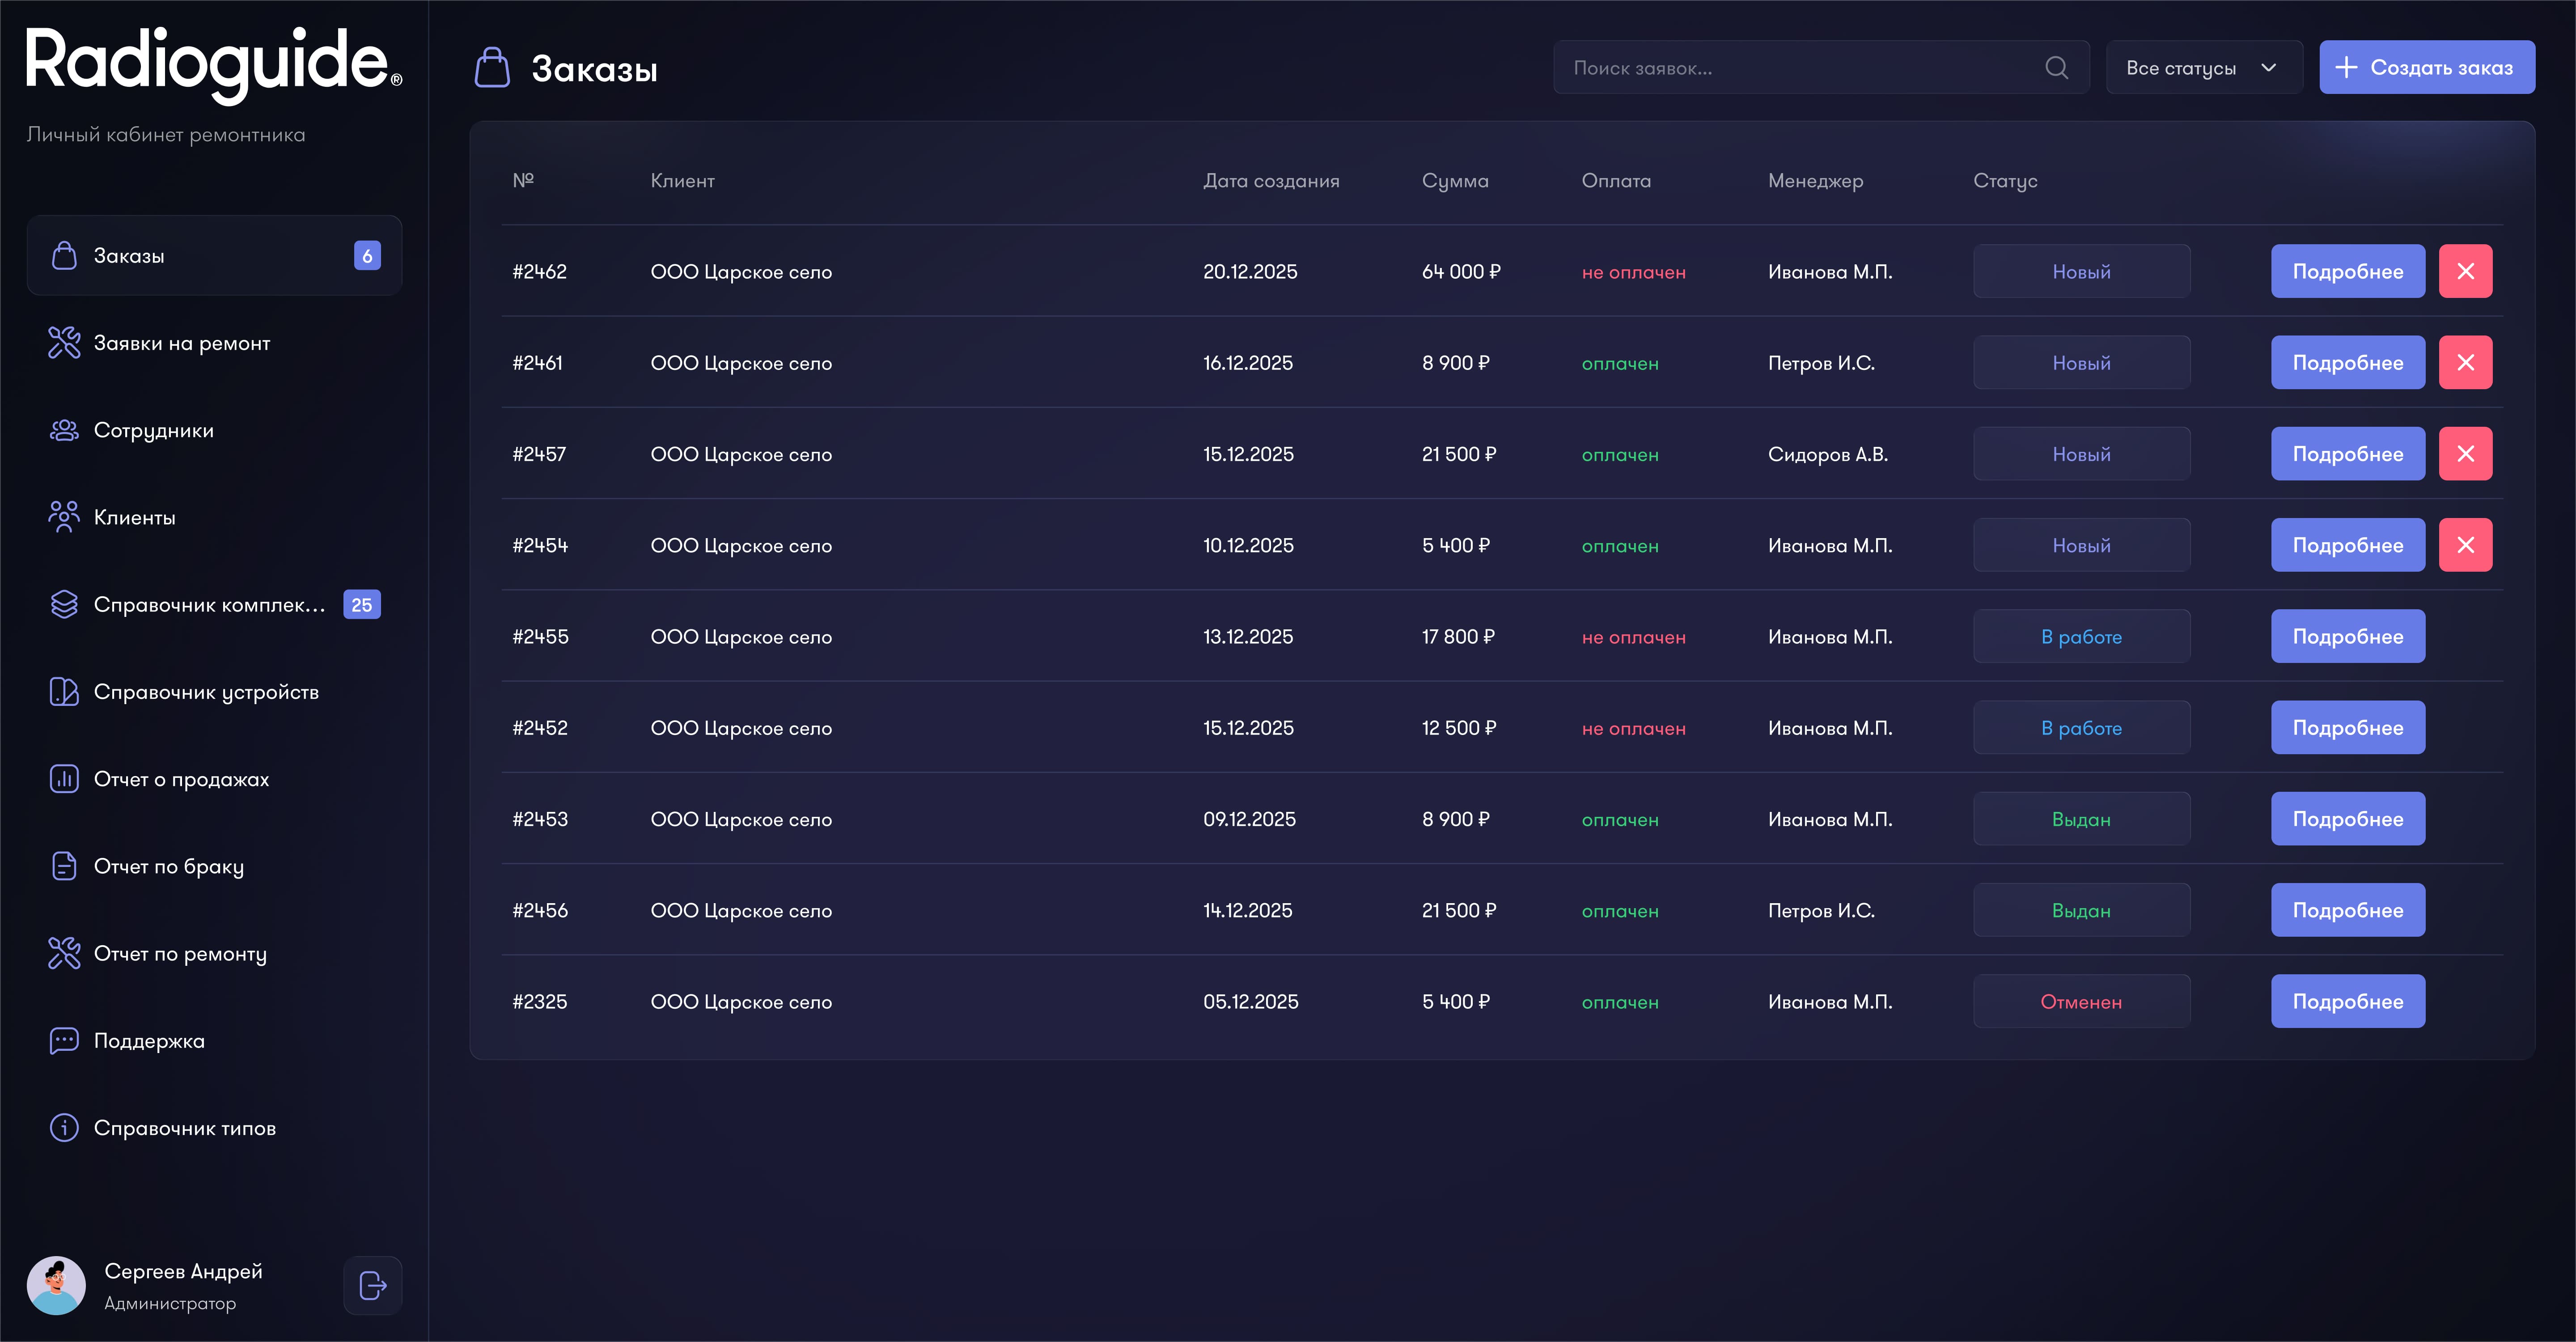Open Подробнее for order #2325
The width and height of the screenshot is (2576, 1342).
(x=2348, y=1001)
